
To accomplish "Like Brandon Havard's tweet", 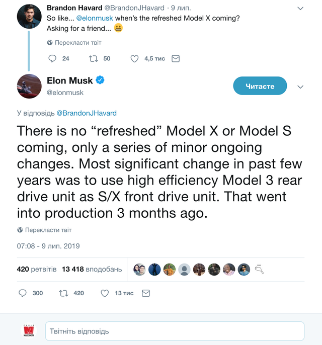I will click(134, 59).
